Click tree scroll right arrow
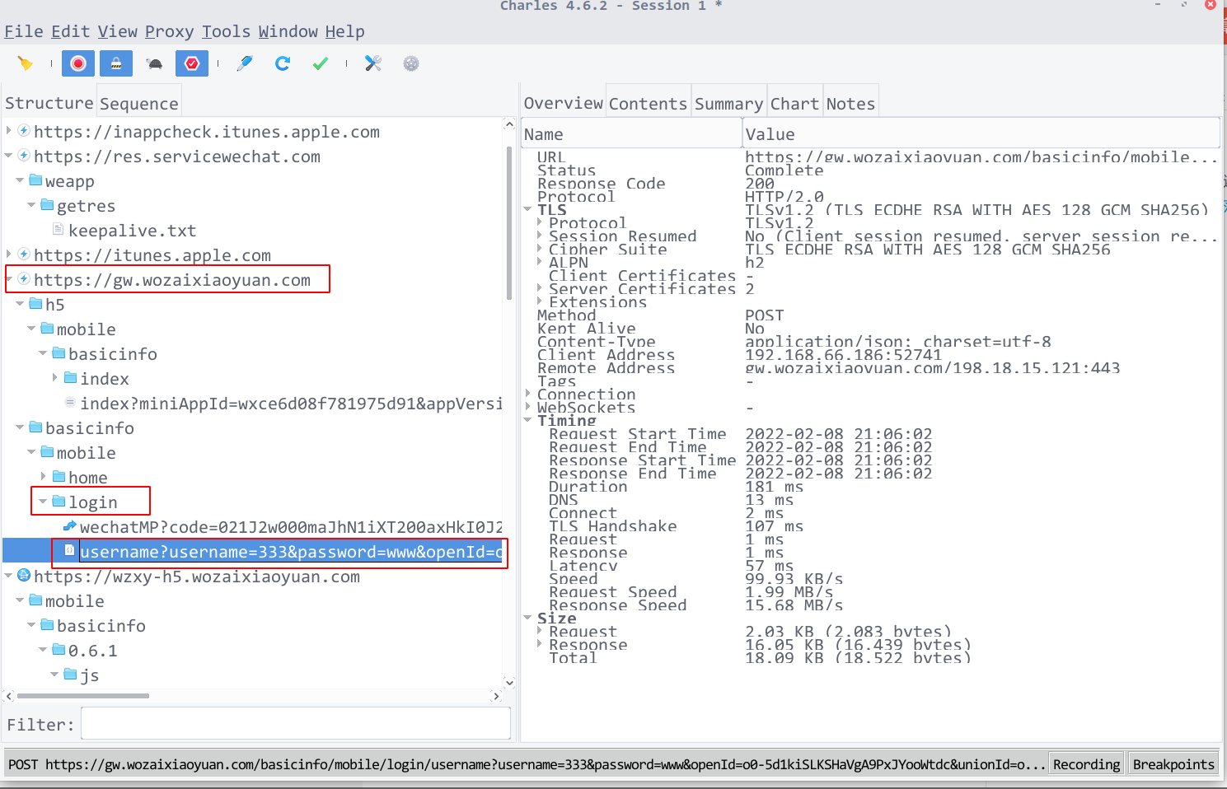 coord(496,696)
